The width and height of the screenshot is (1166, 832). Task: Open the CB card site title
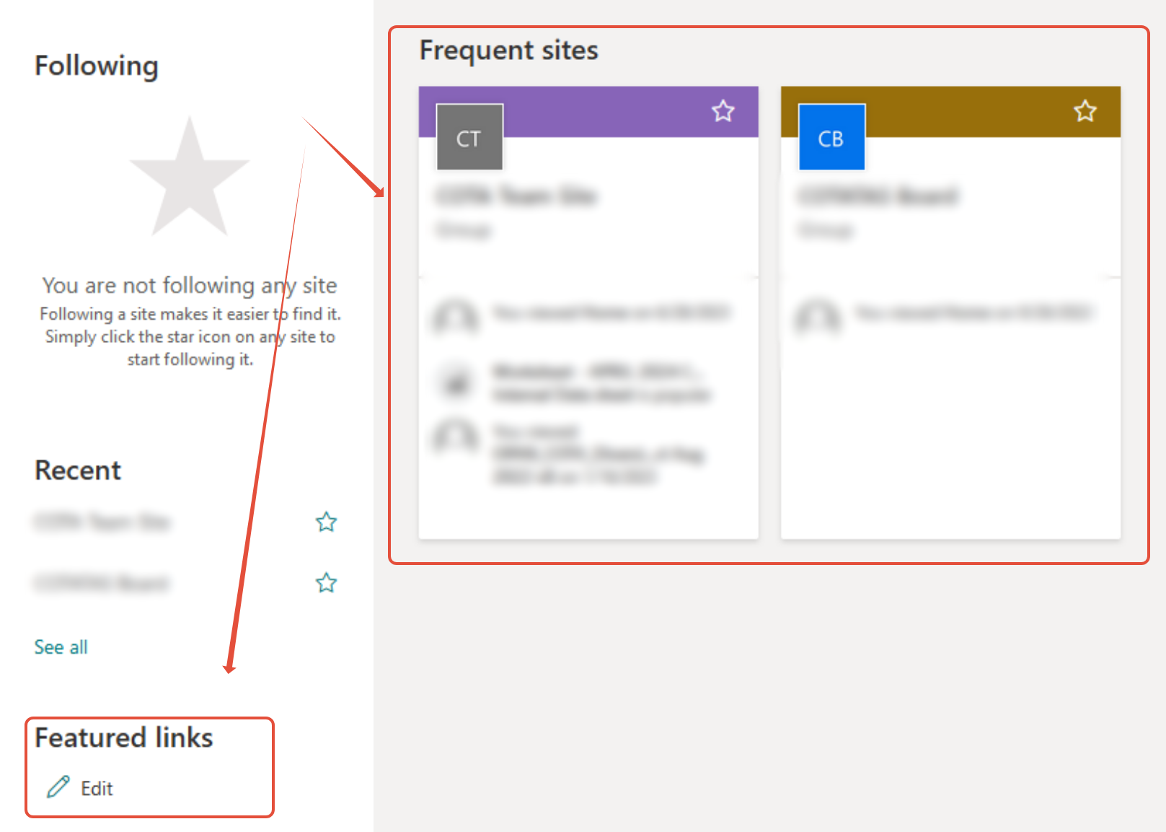[x=878, y=196]
